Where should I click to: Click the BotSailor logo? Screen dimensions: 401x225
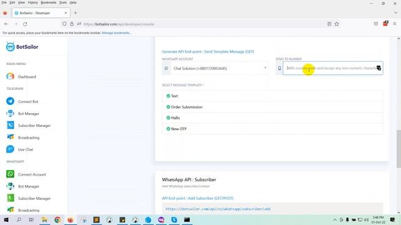[22, 47]
